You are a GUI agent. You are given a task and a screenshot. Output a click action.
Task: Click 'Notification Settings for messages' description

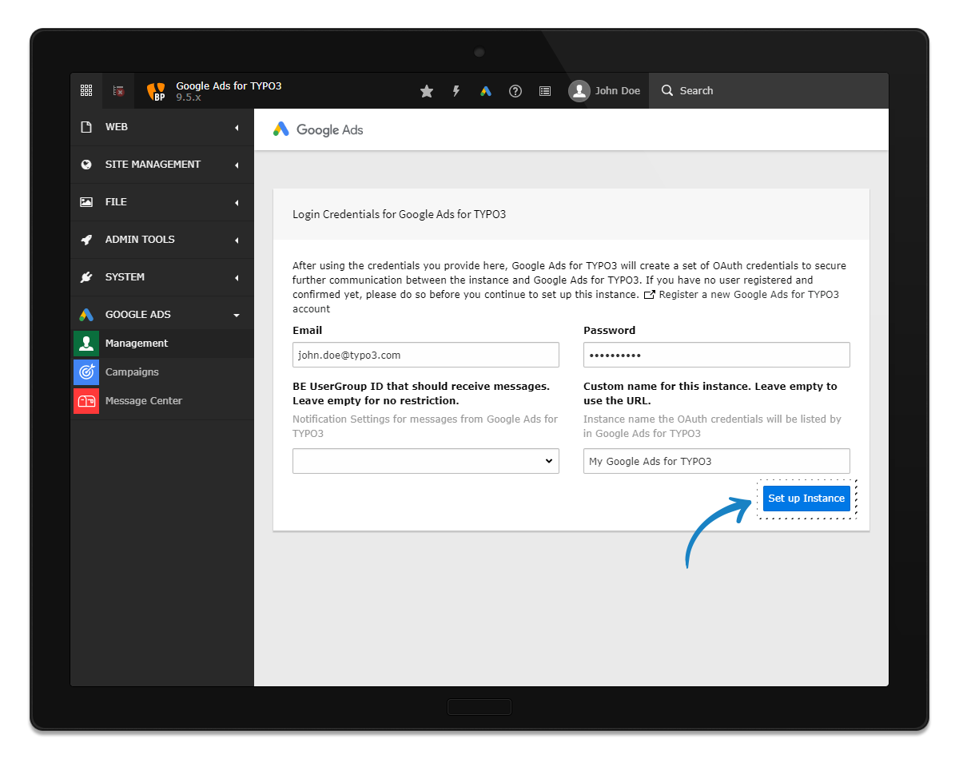(x=425, y=426)
